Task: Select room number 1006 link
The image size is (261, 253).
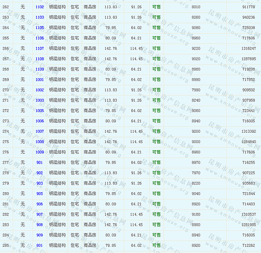Action: [40, 121]
